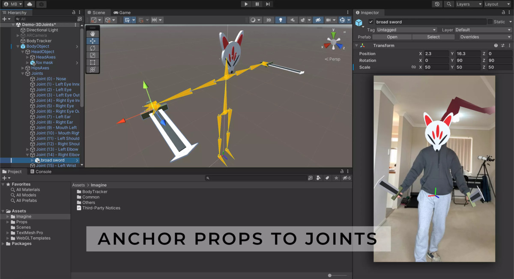Viewport: 514px width, 279px height.
Task: Switch Scene view to 2D mode
Action: coord(268,20)
